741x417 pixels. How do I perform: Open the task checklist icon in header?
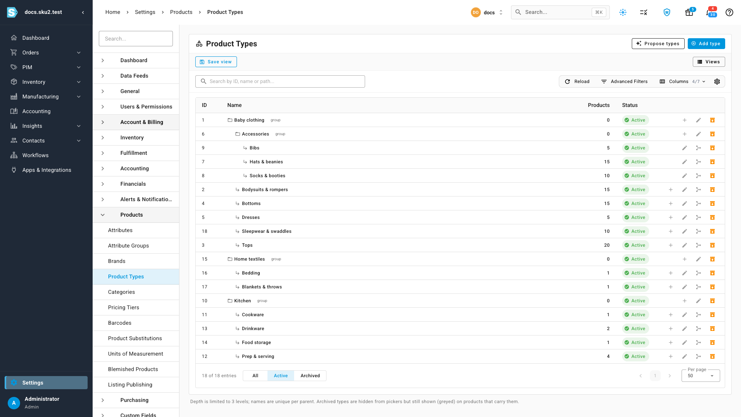644,12
